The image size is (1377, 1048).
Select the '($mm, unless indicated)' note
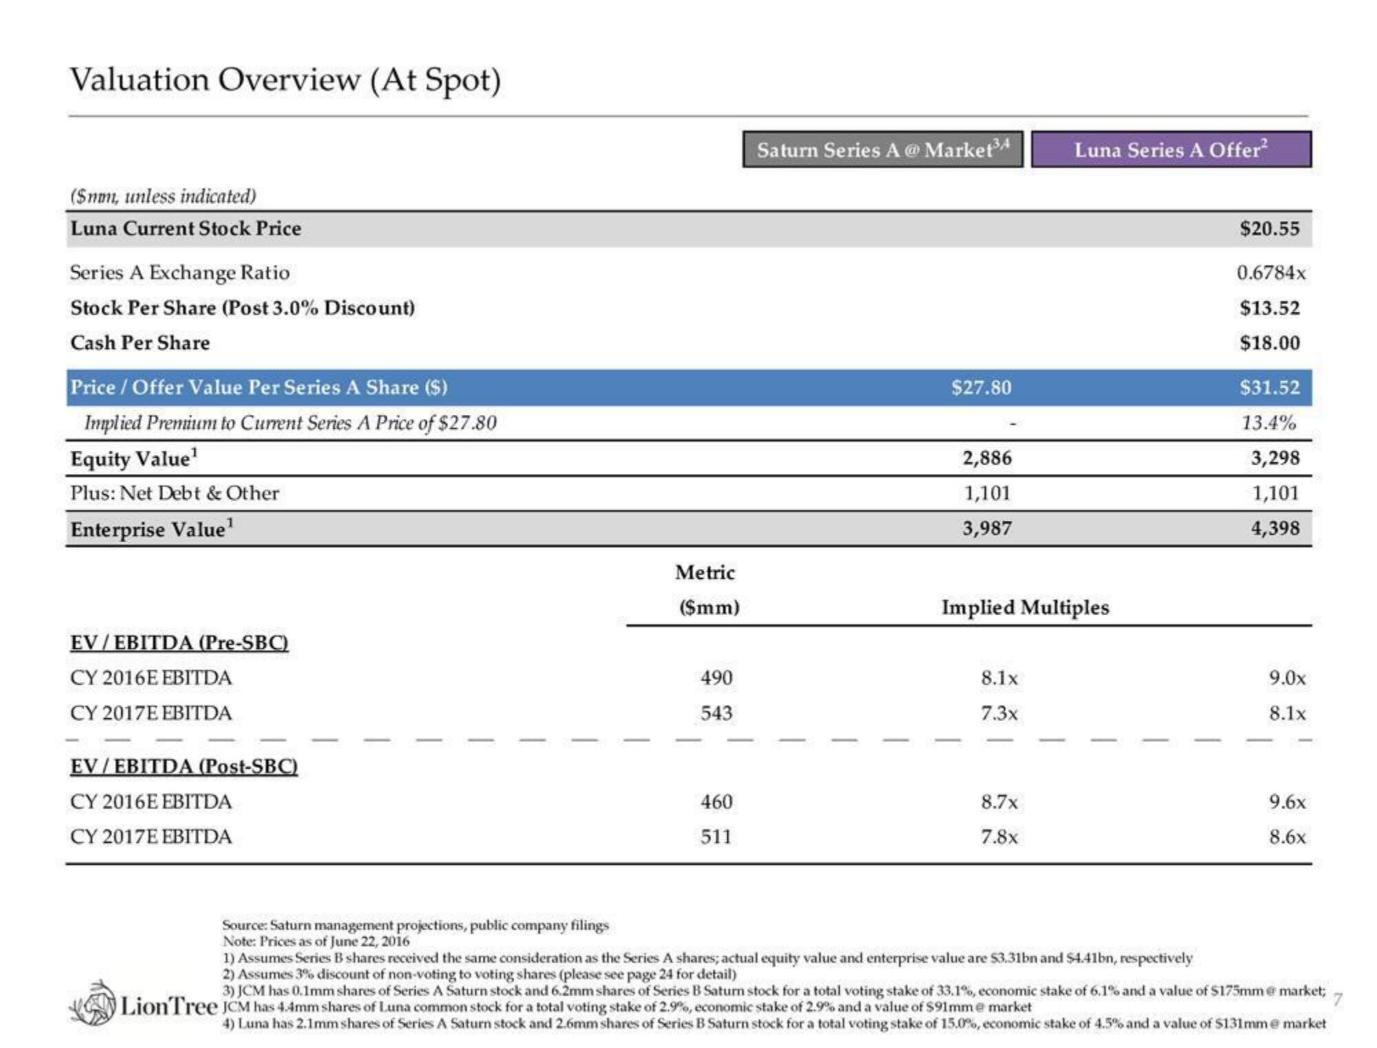pos(164,196)
